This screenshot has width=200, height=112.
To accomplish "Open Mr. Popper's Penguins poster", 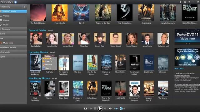I will pyautogui.click(x=135, y=88).
